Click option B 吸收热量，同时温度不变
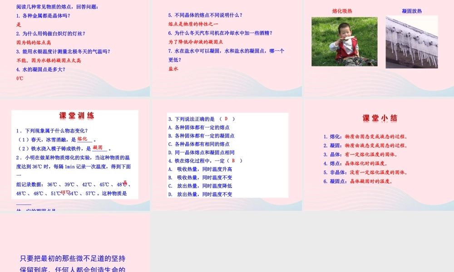The height and width of the screenshot is (272, 454). (200, 178)
